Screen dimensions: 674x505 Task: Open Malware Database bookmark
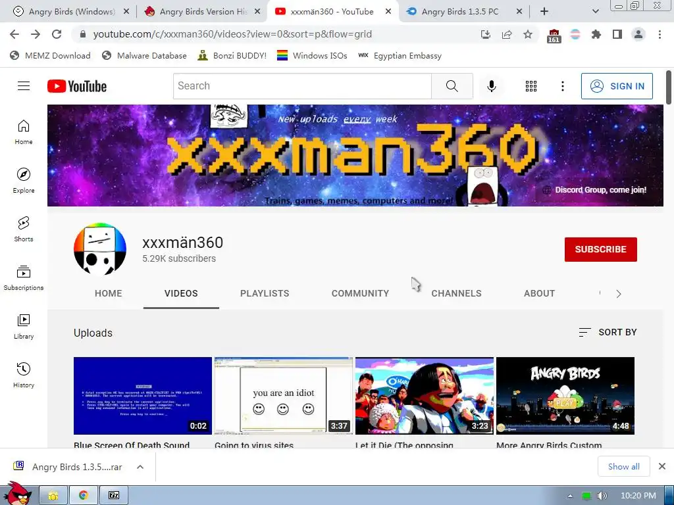point(144,55)
